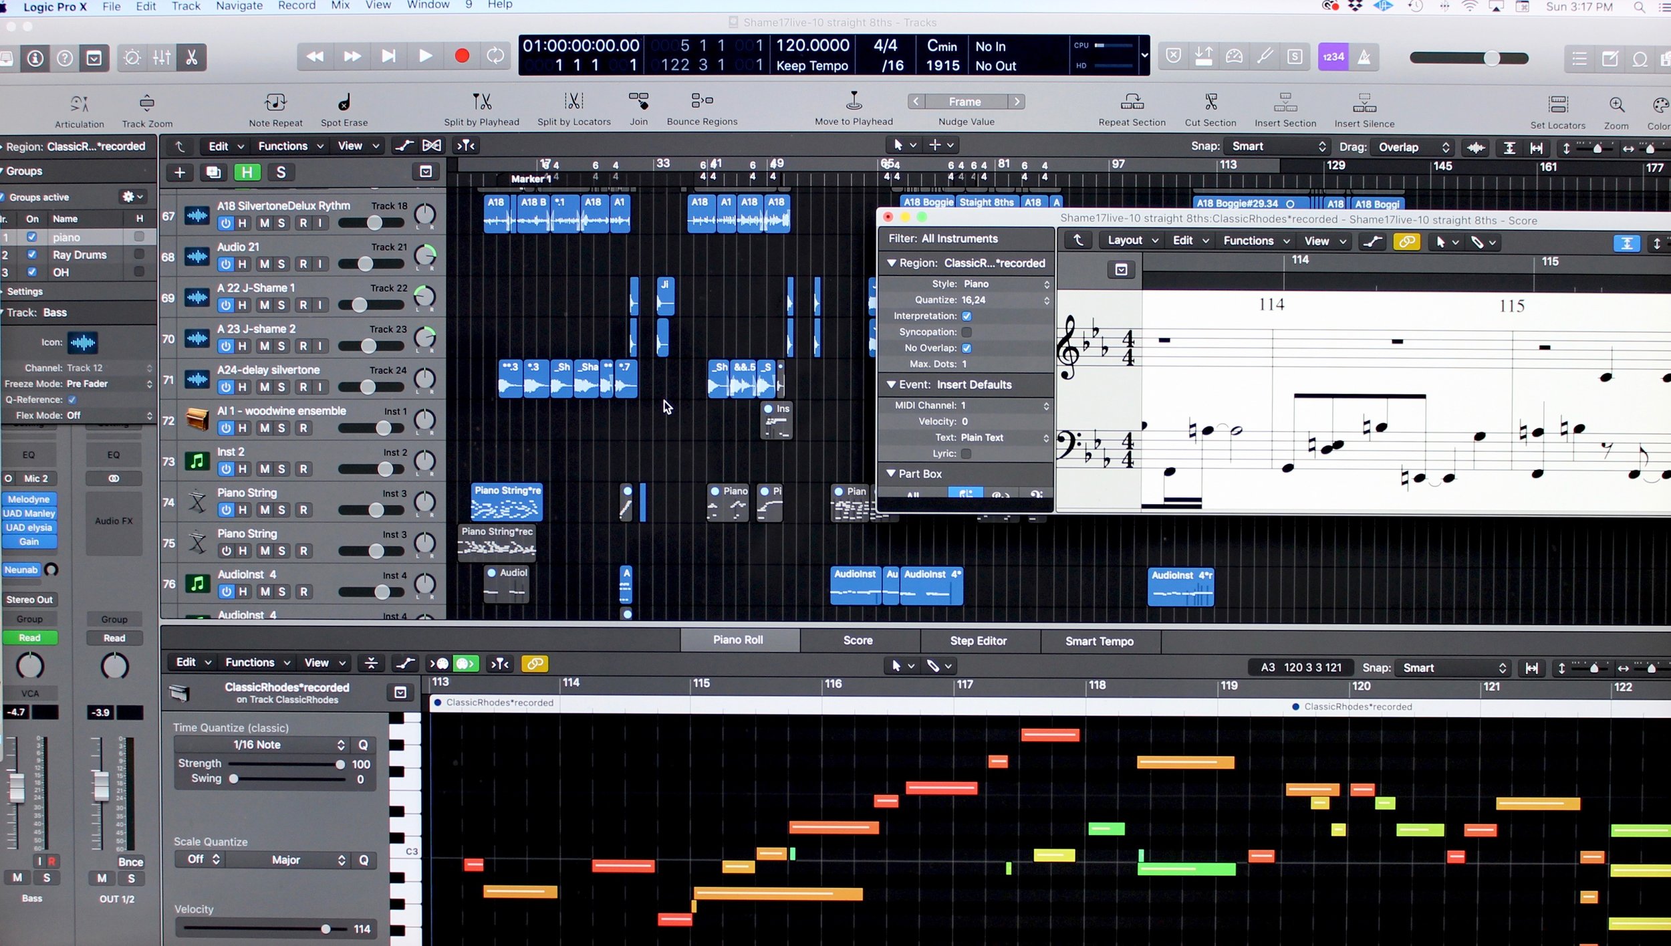1671x946 pixels.
Task: Switch to the Smart Tempo tab
Action: click(1099, 641)
